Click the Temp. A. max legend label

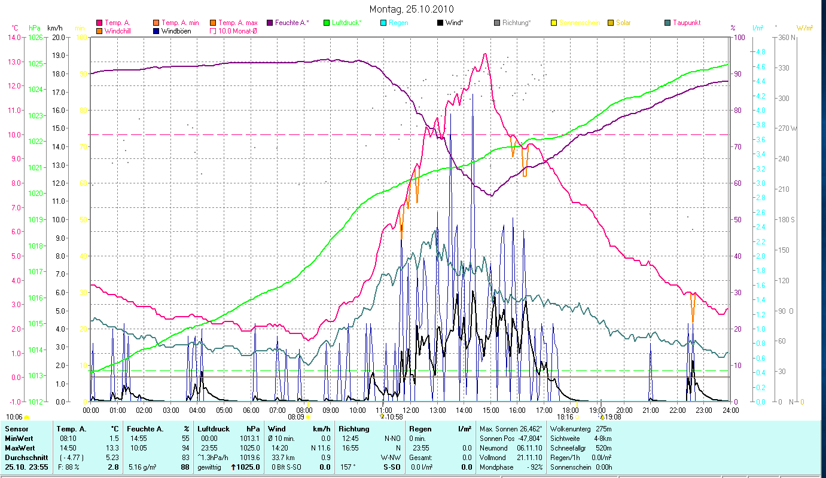237,23
